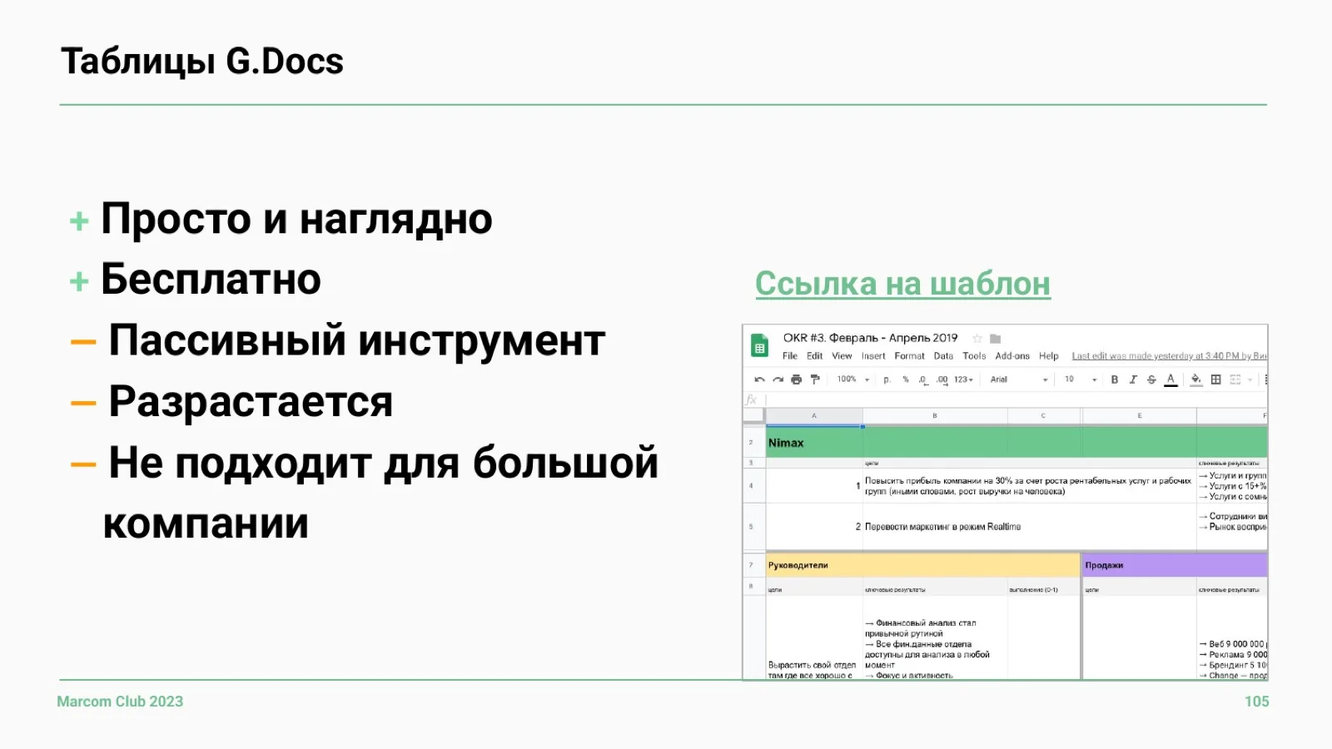Click the Redo icon in Sheets toolbar

tap(778, 379)
